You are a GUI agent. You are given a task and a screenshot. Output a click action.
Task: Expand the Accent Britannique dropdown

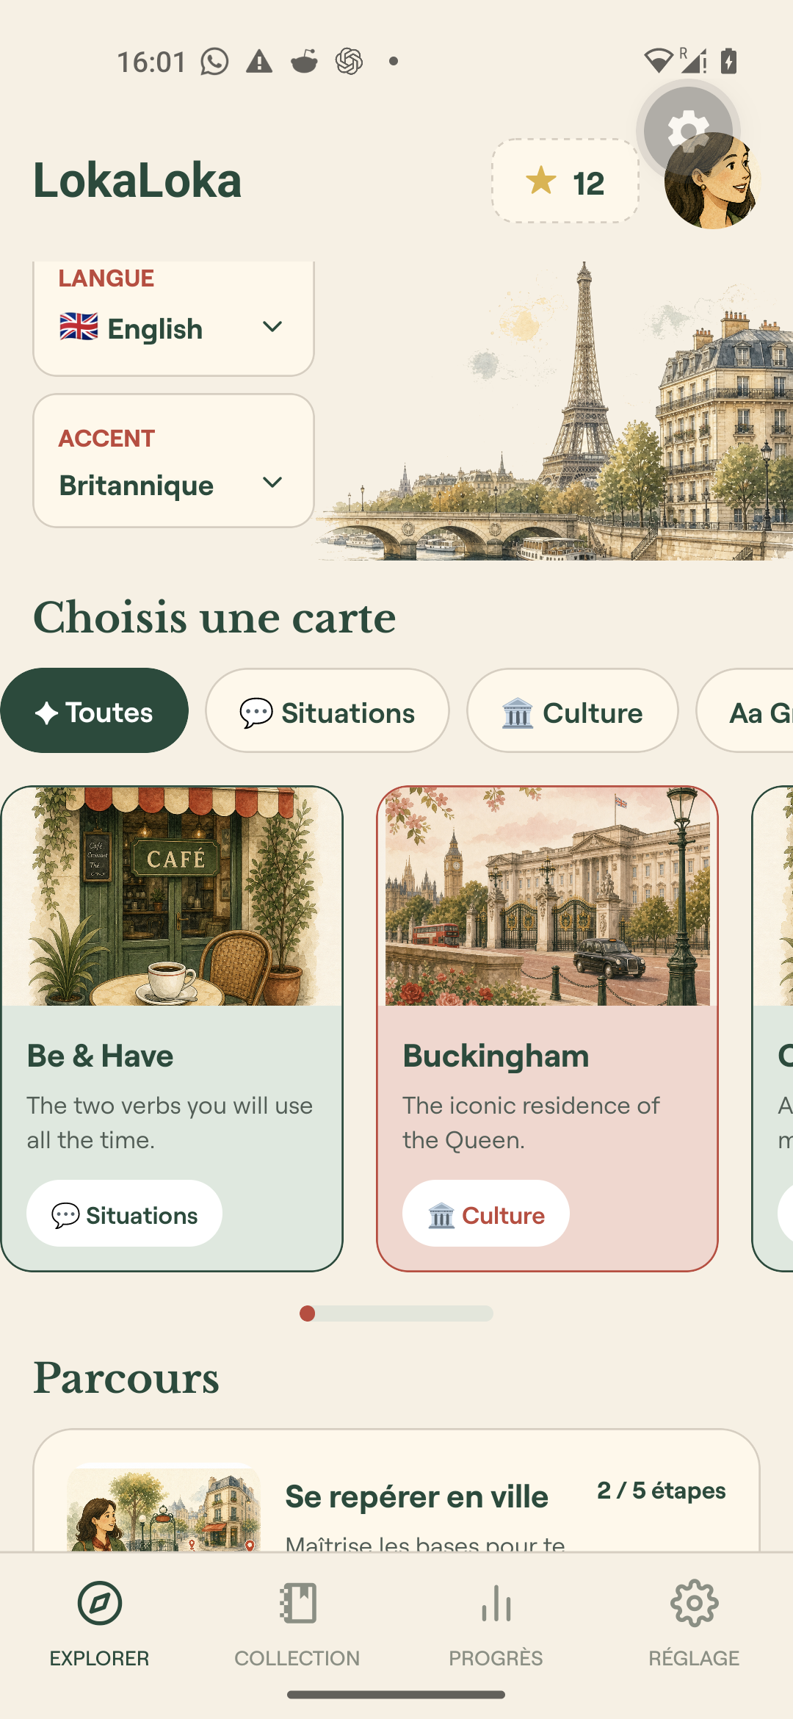[173, 461]
